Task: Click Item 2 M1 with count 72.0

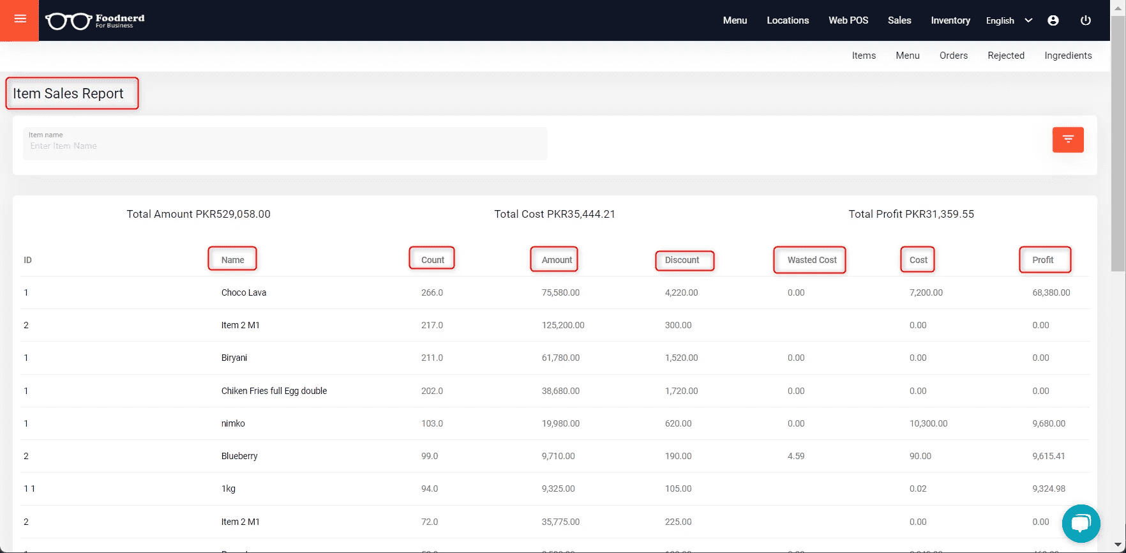Action: [240, 522]
